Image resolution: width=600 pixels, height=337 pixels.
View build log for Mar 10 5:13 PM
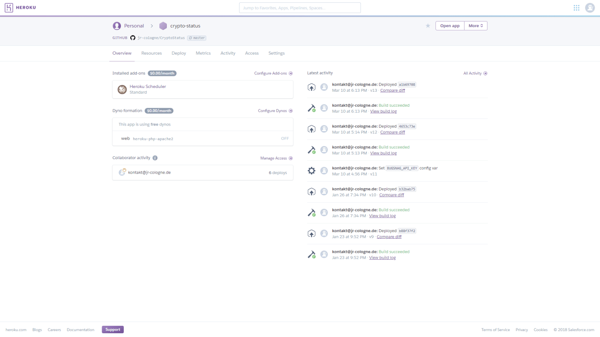click(383, 153)
